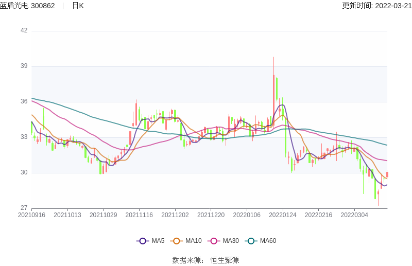This screenshot has height=266, width=412.
Task: Click the 20220304 date axis label
Action: pyautogui.click(x=354, y=215)
